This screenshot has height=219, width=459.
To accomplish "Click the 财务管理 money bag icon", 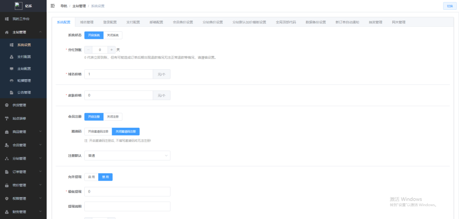I will (x=7, y=212).
